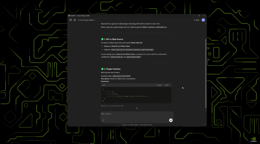
Task: Click the chat vertical scrollbar thumb
Action: 206,73
